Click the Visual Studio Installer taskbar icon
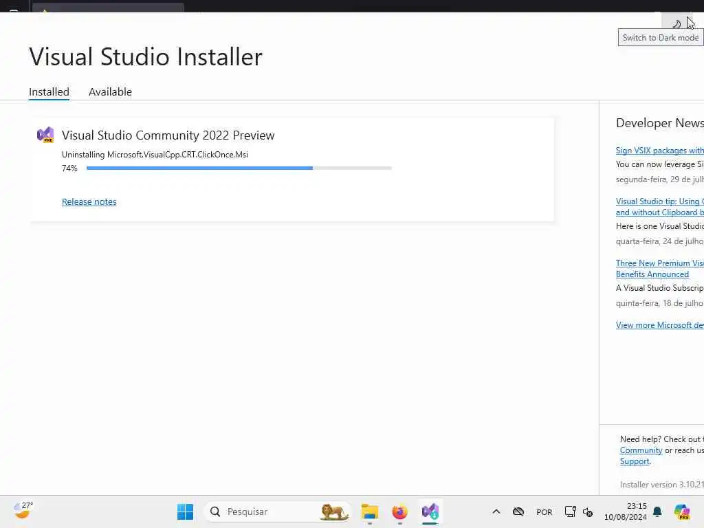The width and height of the screenshot is (704, 528). click(430, 511)
